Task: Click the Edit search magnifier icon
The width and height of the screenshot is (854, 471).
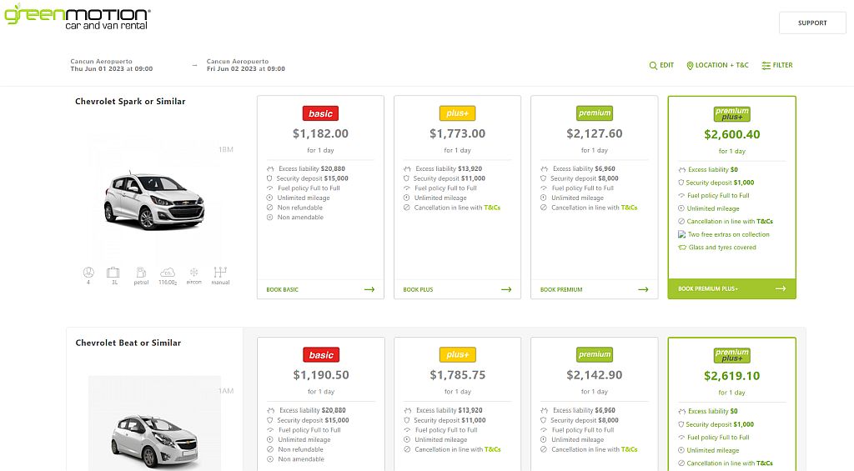Action: pyautogui.click(x=653, y=65)
